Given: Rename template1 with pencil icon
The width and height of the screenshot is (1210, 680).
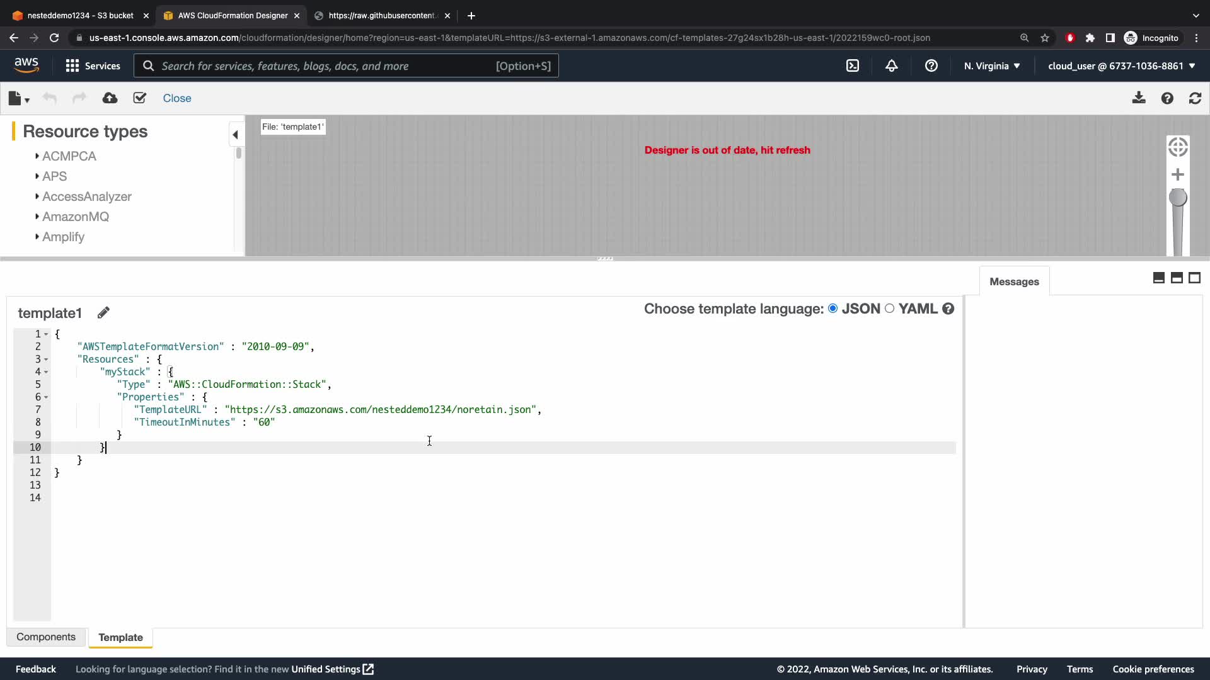Looking at the screenshot, I should tap(104, 313).
